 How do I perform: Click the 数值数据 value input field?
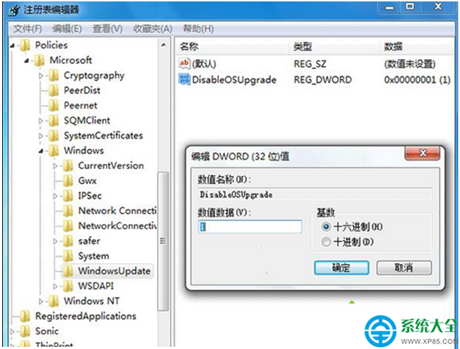[250, 227]
